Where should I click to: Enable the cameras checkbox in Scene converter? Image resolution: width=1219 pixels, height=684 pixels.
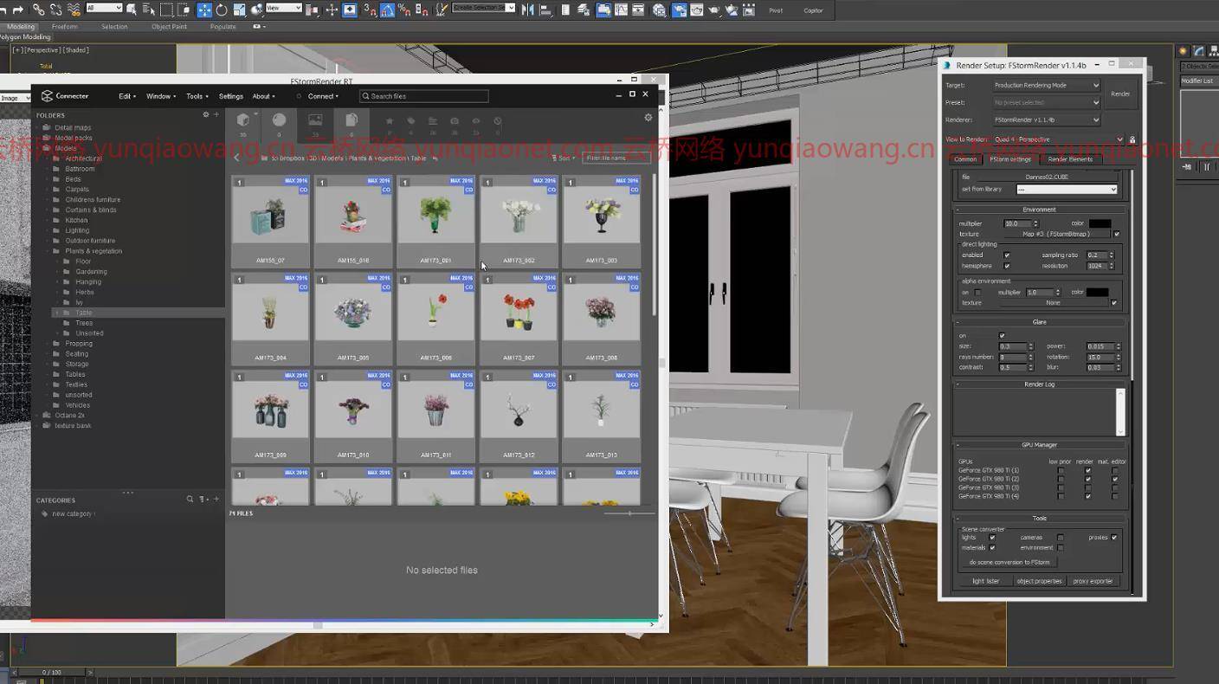pos(1061,538)
